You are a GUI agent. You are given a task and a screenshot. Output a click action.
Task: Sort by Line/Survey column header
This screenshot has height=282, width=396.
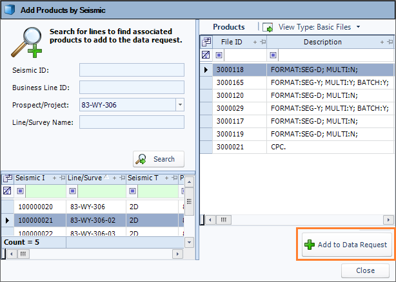[85, 178]
